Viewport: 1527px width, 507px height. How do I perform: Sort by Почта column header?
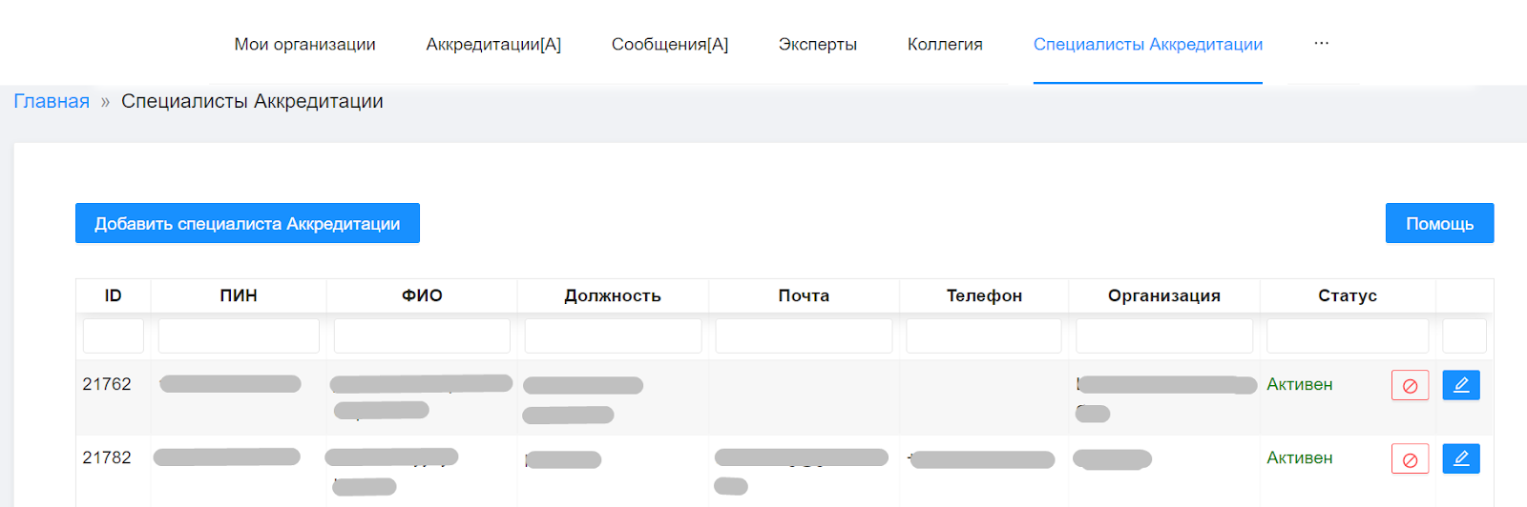[804, 295]
